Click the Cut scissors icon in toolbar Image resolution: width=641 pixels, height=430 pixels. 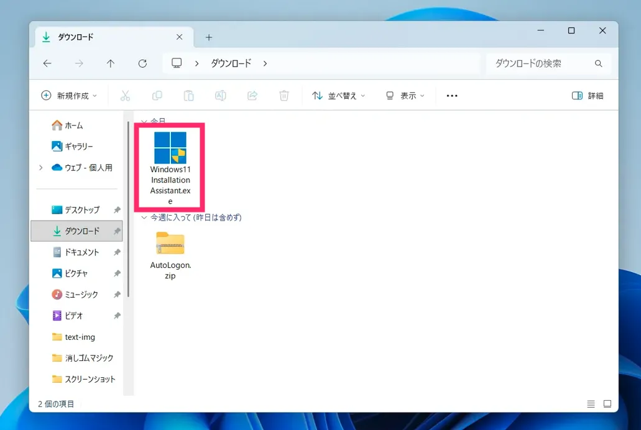point(125,96)
